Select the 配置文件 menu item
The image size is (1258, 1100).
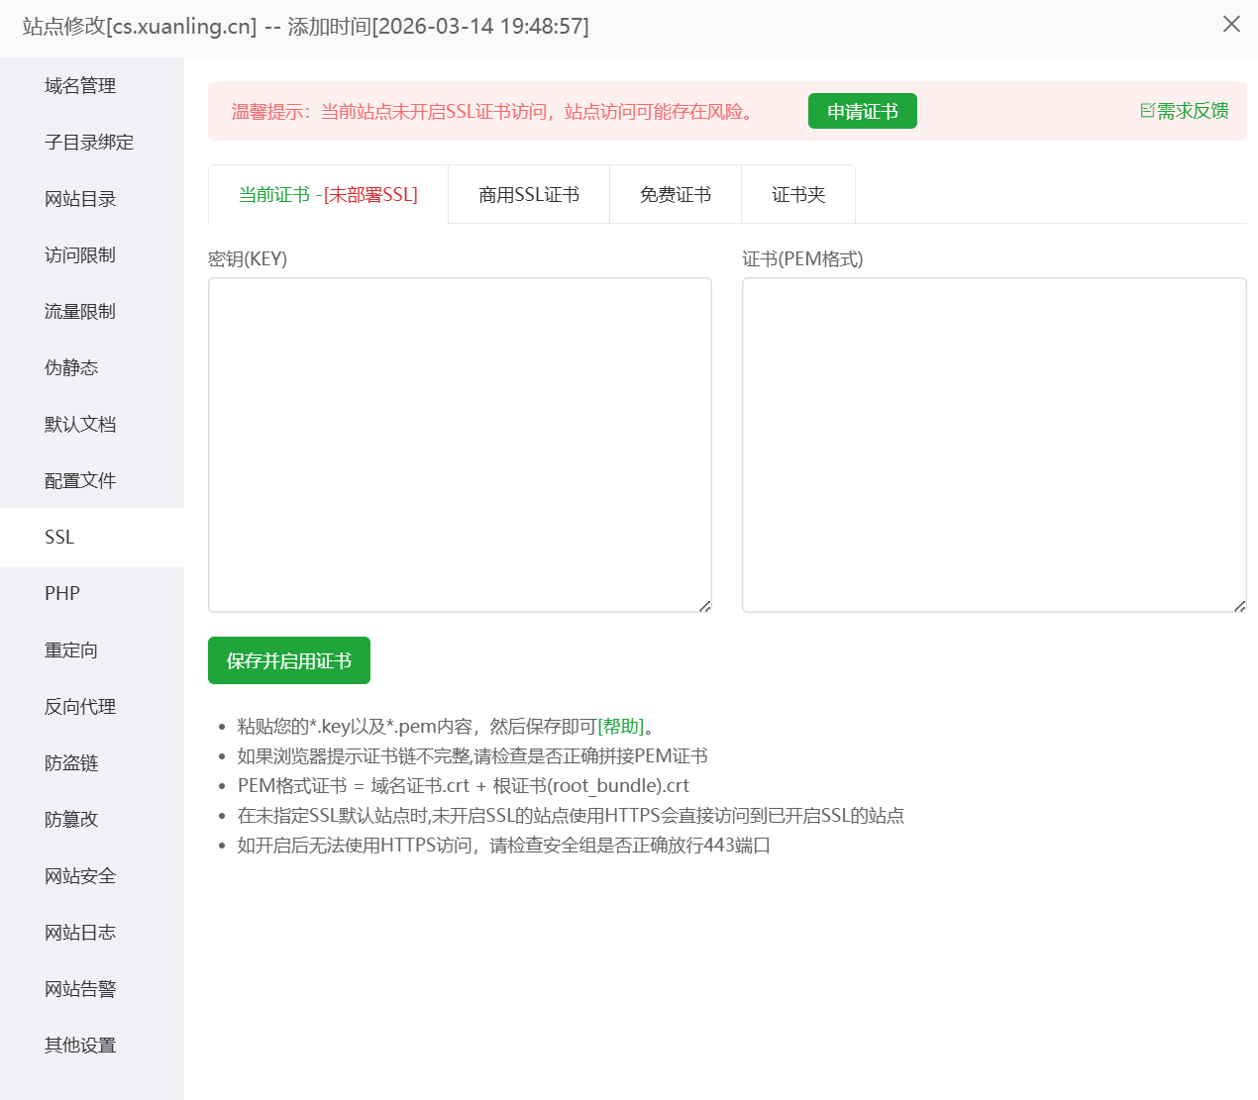tap(79, 480)
